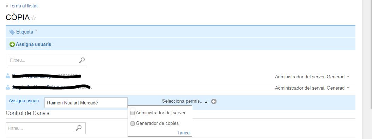Click the Torna al llistat link
The width and height of the screenshot is (372, 139).
24,6
